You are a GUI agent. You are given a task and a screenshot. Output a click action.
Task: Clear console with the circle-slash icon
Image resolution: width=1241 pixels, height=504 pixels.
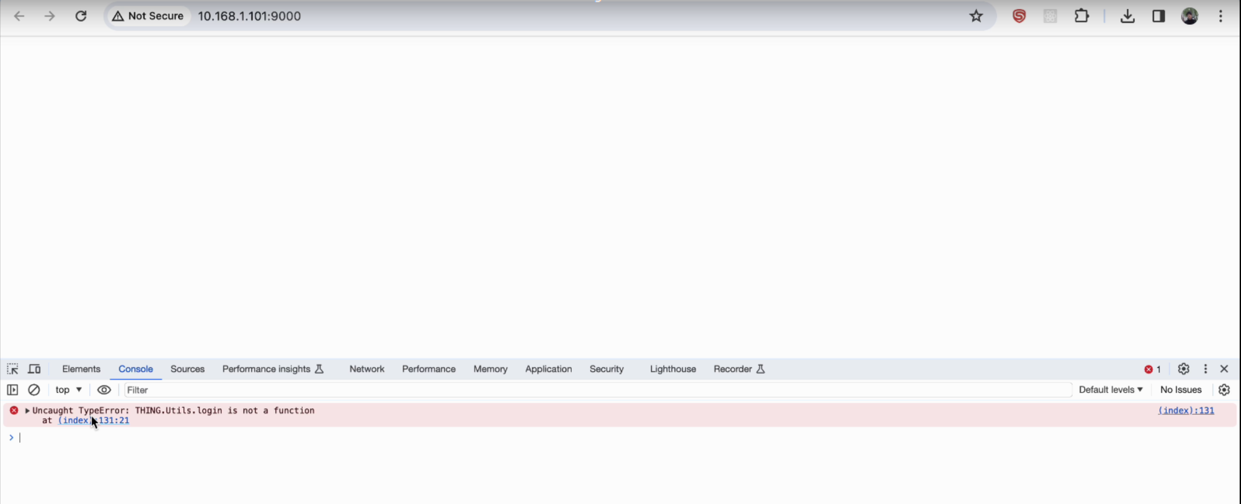(x=34, y=390)
